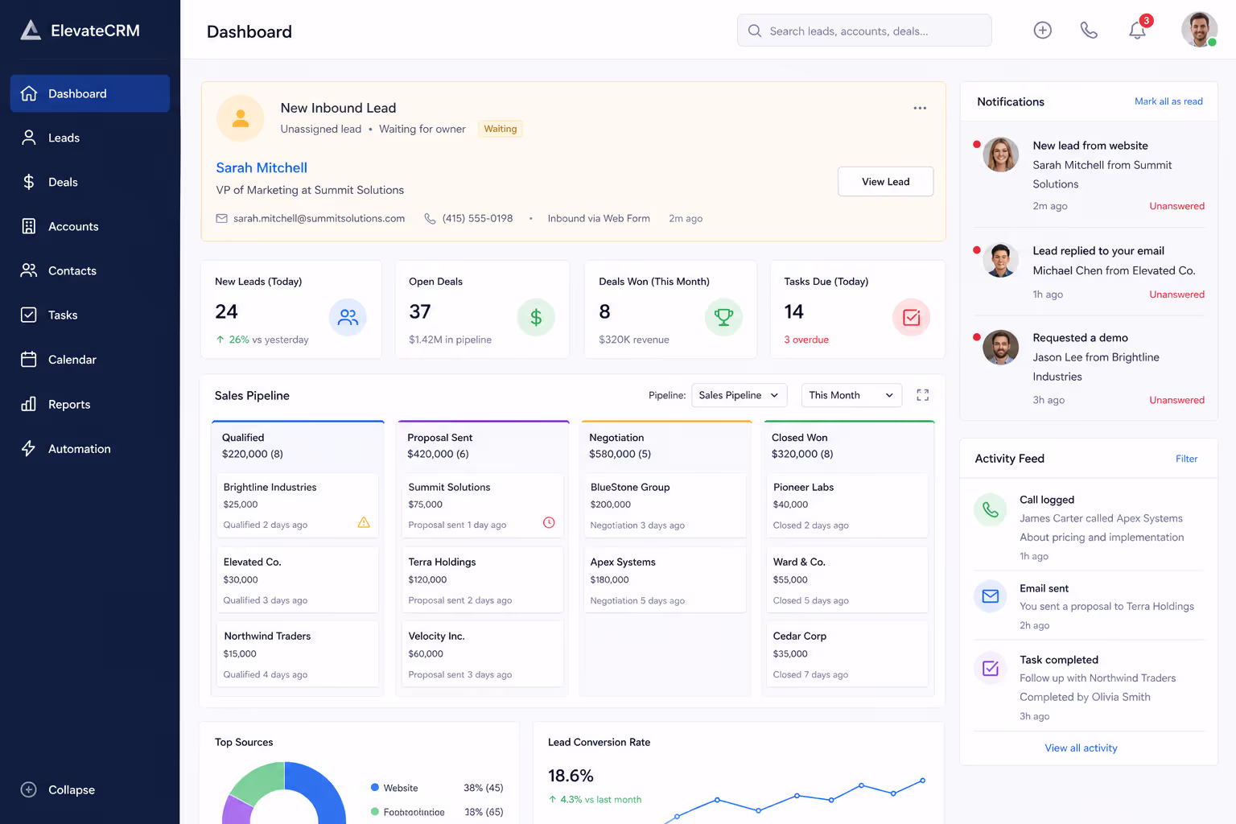Click the warning icon on Brightline Industries card
This screenshot has width=1236, height=824.
[x=364, y=523]
